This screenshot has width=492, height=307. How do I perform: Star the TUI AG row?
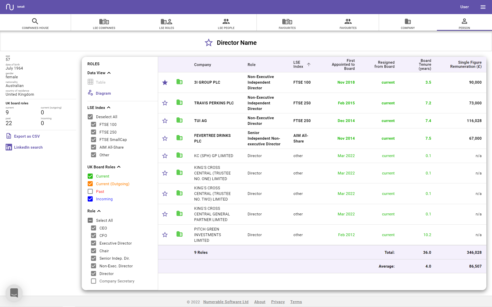pyautogui.click(x=165, y=121)
